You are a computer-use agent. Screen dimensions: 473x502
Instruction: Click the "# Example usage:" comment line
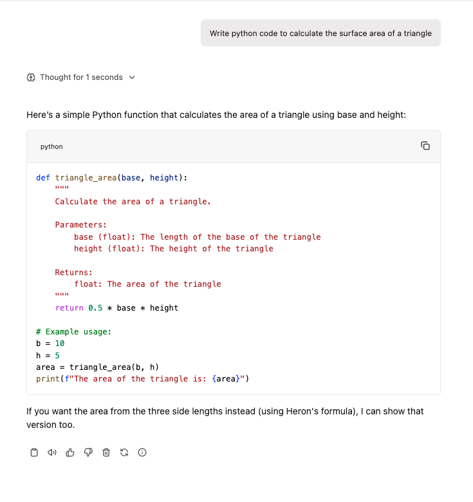[73, 332]
